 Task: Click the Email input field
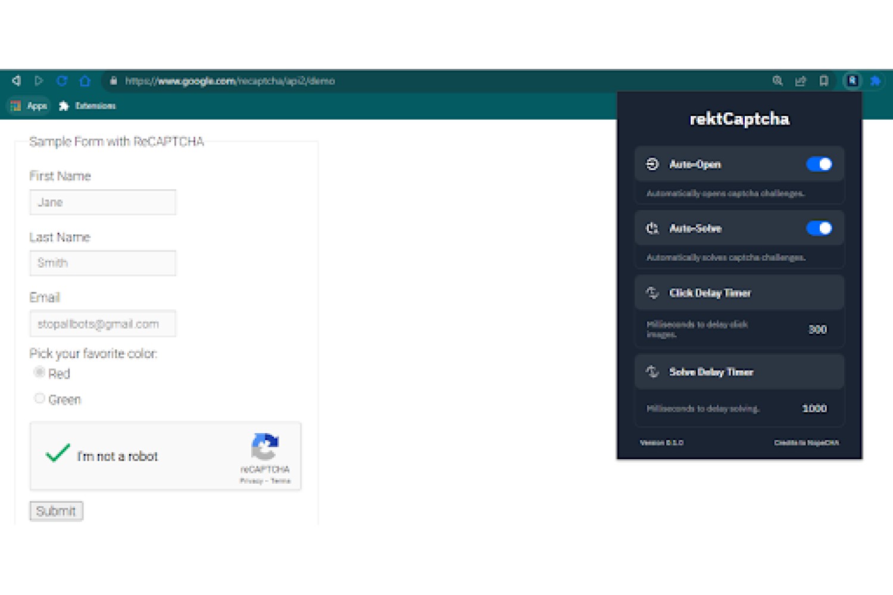(102, 324)
